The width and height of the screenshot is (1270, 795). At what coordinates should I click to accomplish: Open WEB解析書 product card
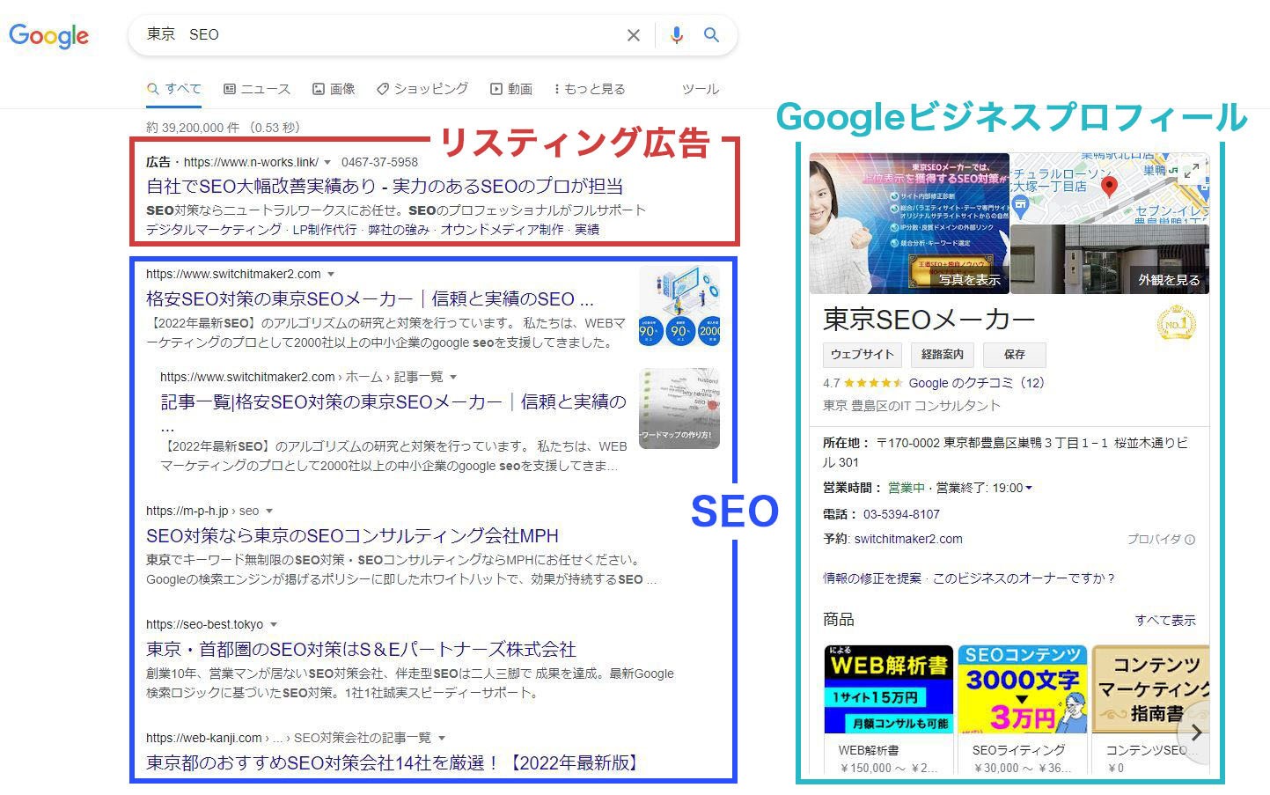click(889, 710)
